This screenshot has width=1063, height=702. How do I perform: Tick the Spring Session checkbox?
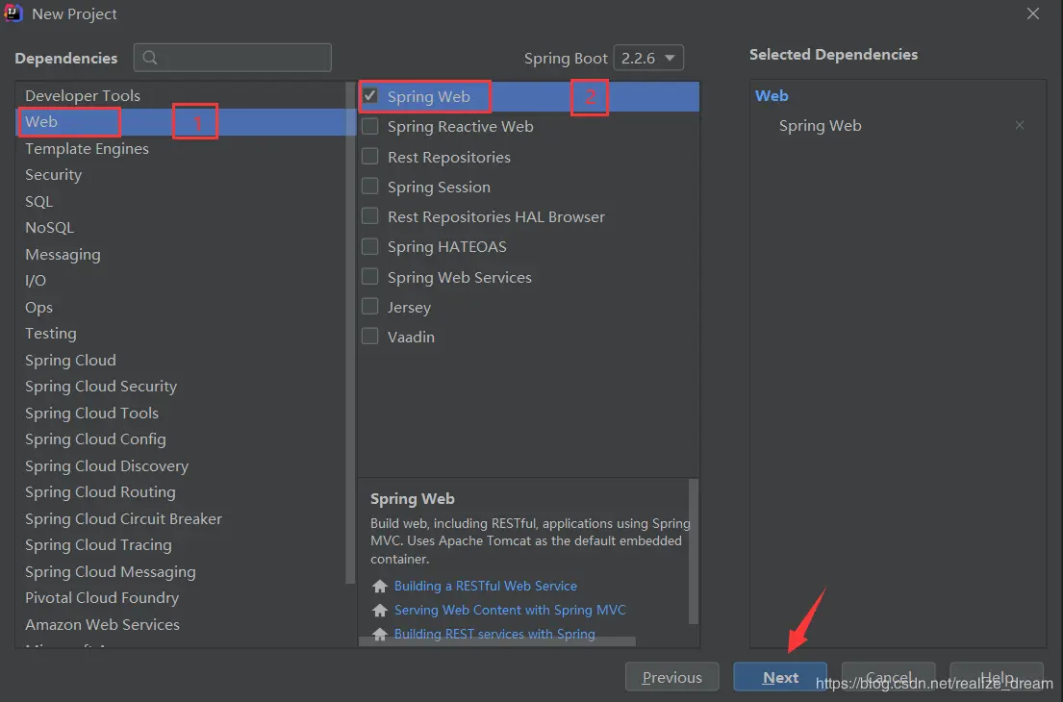(370, 187)
